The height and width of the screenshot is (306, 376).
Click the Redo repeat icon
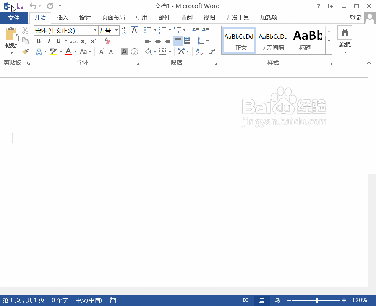[x=50, y=6]
